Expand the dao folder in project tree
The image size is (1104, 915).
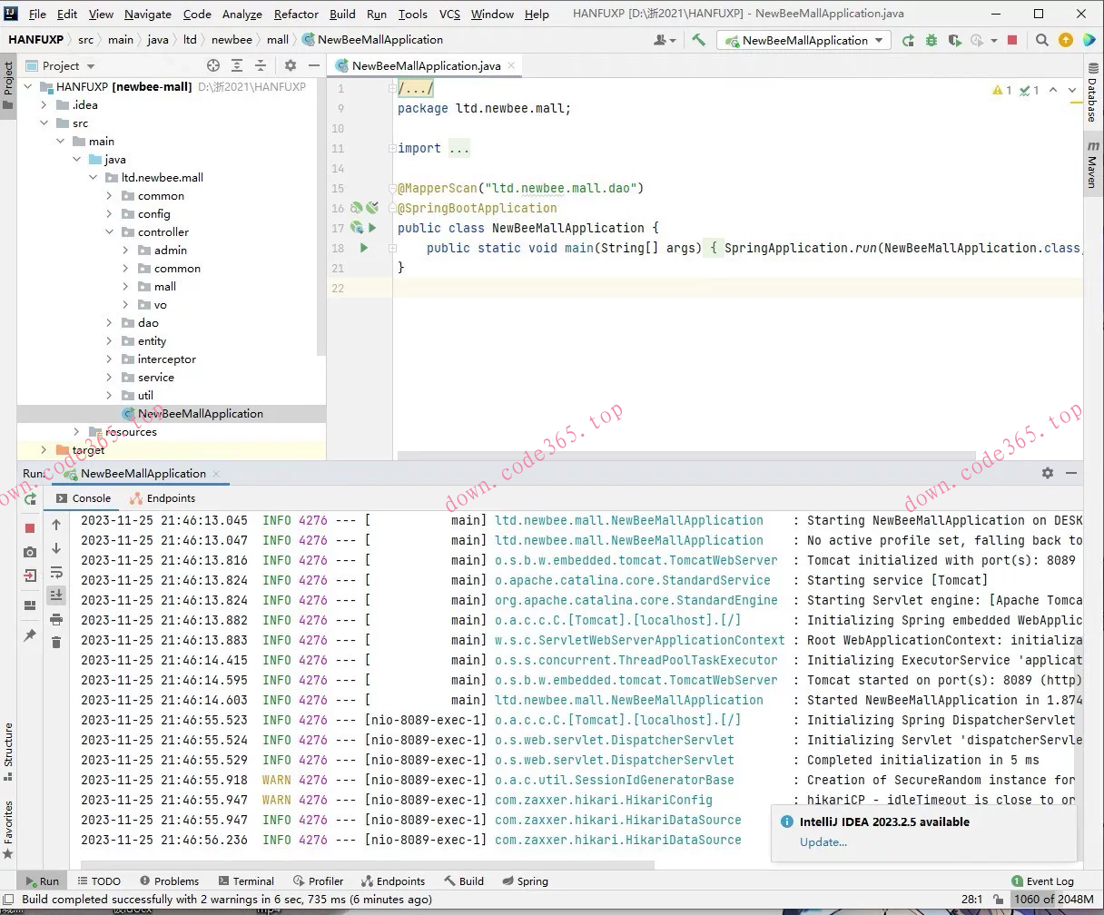tap(109, 323)
